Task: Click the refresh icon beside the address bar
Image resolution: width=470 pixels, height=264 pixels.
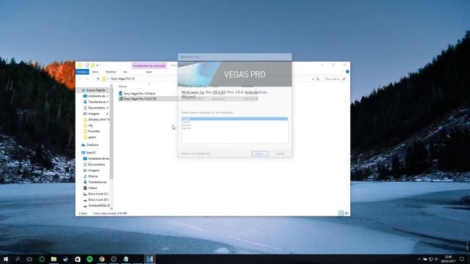Action: point(318,79)
